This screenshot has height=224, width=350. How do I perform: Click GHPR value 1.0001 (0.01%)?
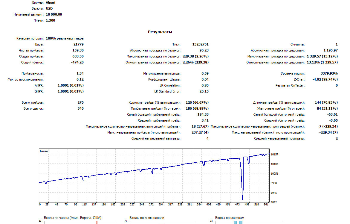pos(71,91)
